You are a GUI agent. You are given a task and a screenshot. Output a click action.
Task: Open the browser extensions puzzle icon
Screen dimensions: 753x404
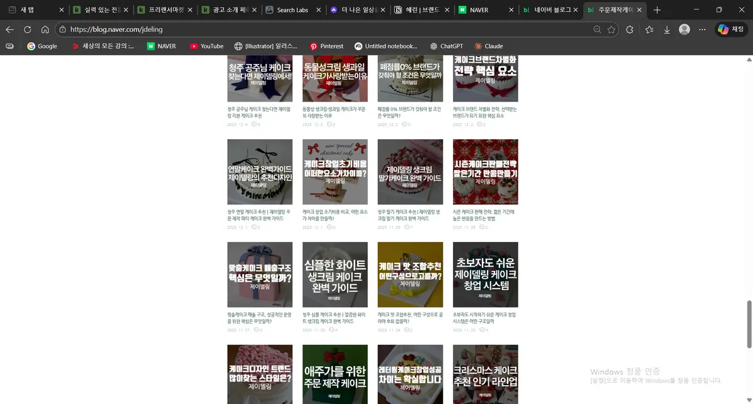630,29
